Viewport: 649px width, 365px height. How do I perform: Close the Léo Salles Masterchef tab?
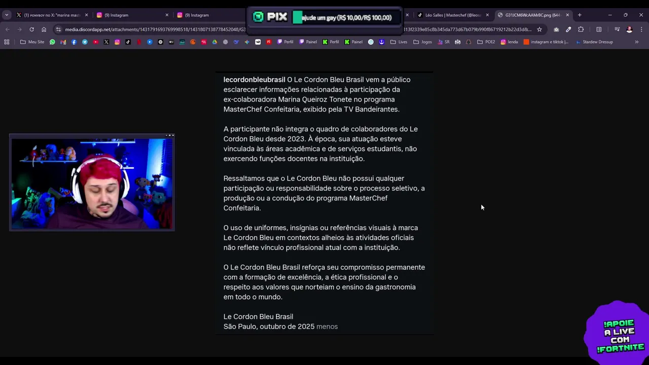tap(487, 15)
